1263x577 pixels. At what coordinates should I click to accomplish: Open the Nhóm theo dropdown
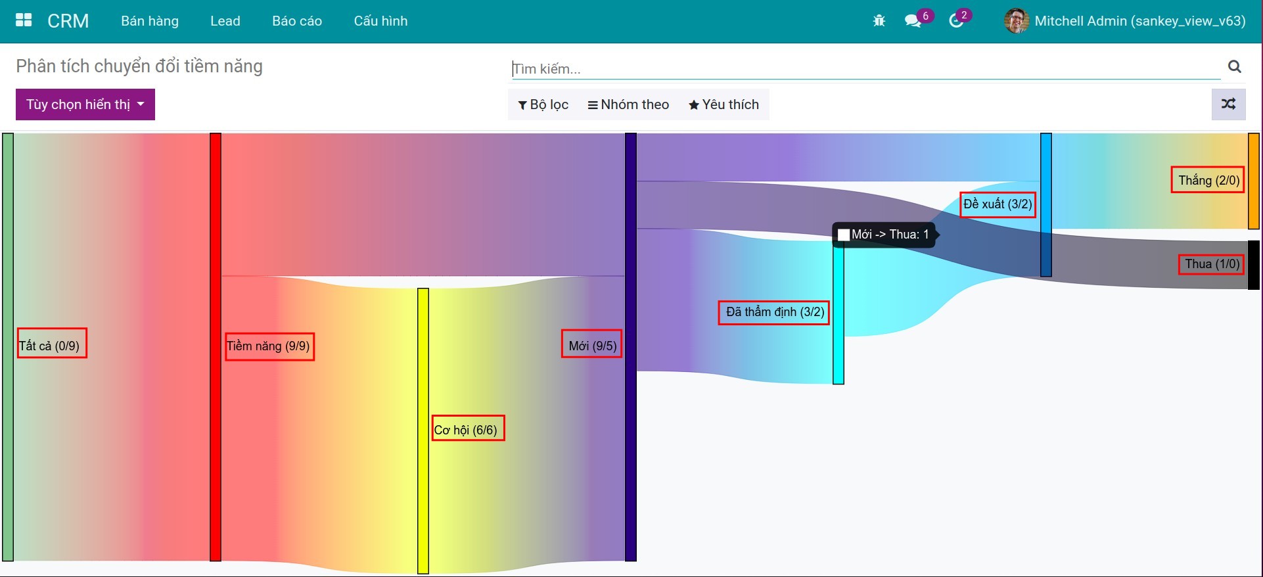click(628, 104)
